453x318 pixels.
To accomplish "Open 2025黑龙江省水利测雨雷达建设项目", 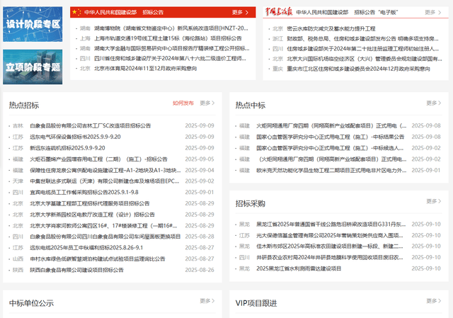I will pos(299,269).
